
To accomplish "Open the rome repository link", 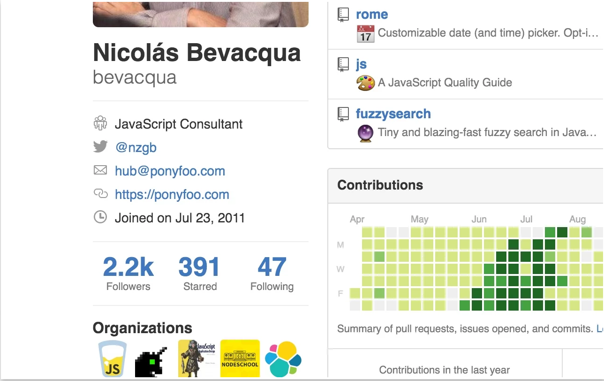I will coord(371,14).
